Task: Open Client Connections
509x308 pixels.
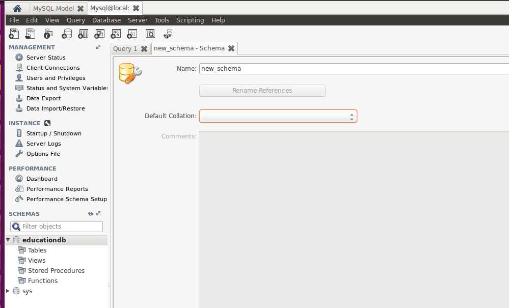Action: [x=53, y=68]
